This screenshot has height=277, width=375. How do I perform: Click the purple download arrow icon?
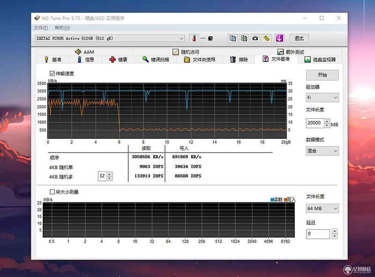[x=279, y=38]
